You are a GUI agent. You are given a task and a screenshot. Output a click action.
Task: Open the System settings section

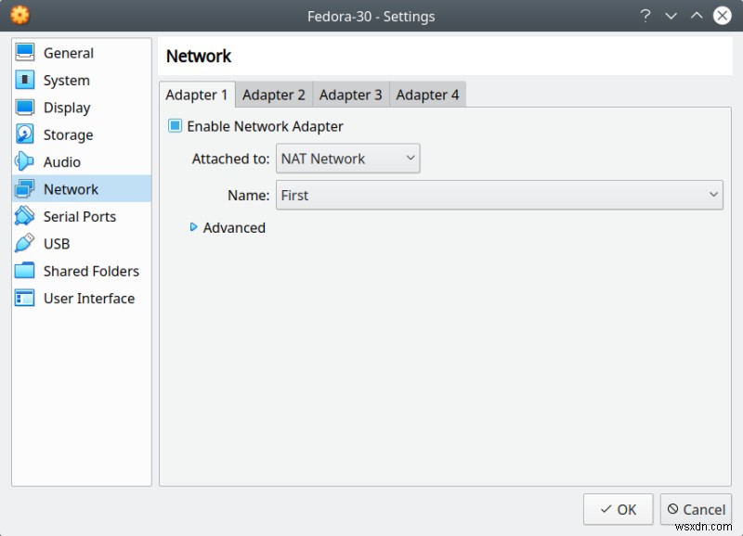[x=27, y=80]
